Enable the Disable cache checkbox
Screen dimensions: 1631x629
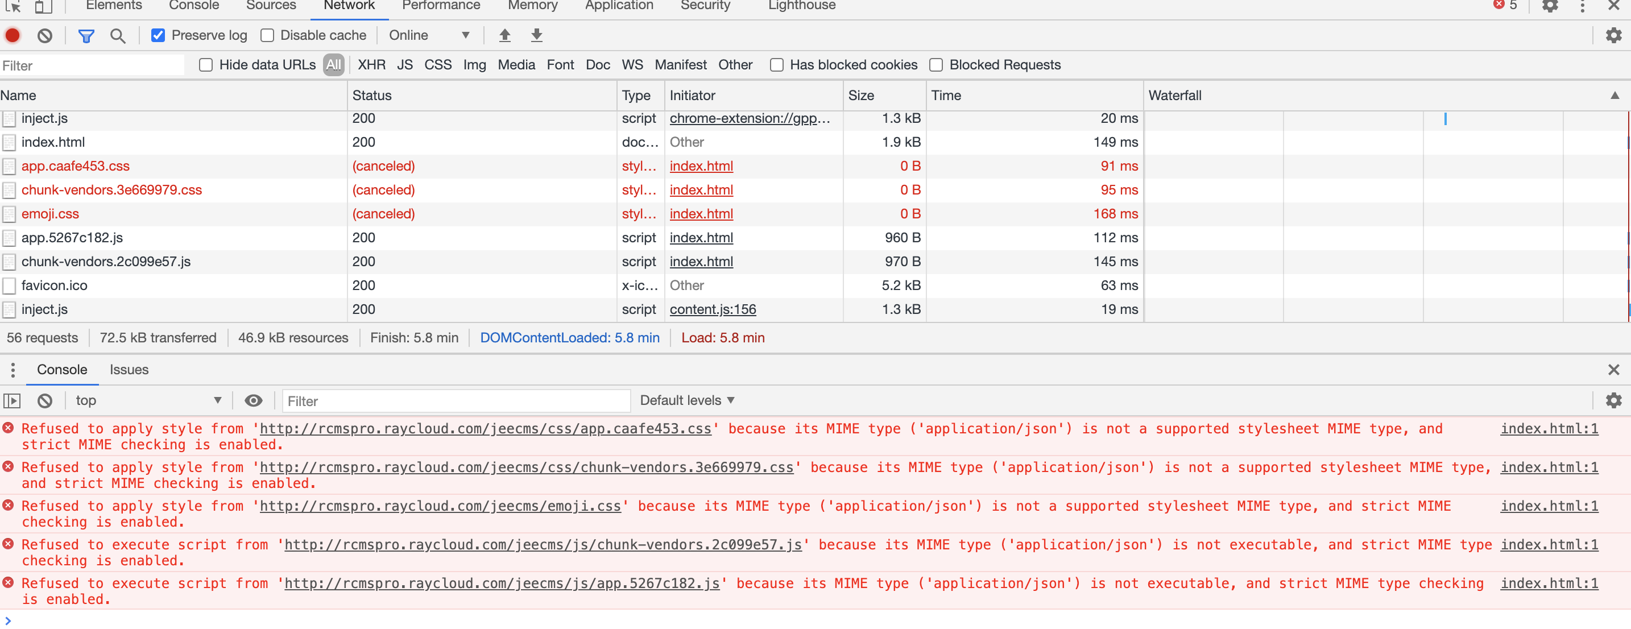pyautogui.click(x=267, y=35)
